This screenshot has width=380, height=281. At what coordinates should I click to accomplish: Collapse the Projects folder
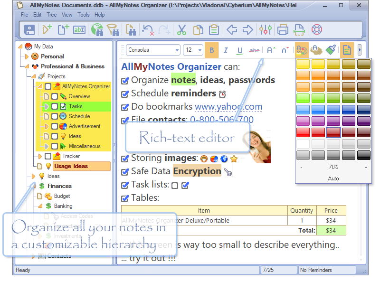pos(33,76)
